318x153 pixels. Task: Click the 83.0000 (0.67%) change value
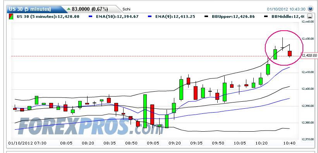(x=90, y=9)
